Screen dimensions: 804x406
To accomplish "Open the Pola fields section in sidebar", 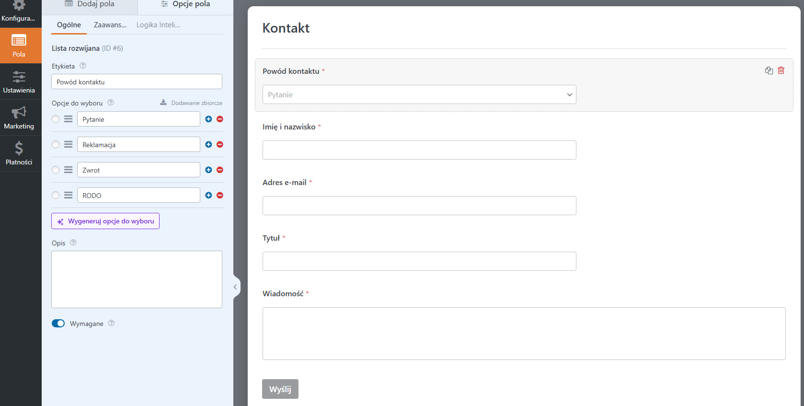I will click(x=19, y=46).
